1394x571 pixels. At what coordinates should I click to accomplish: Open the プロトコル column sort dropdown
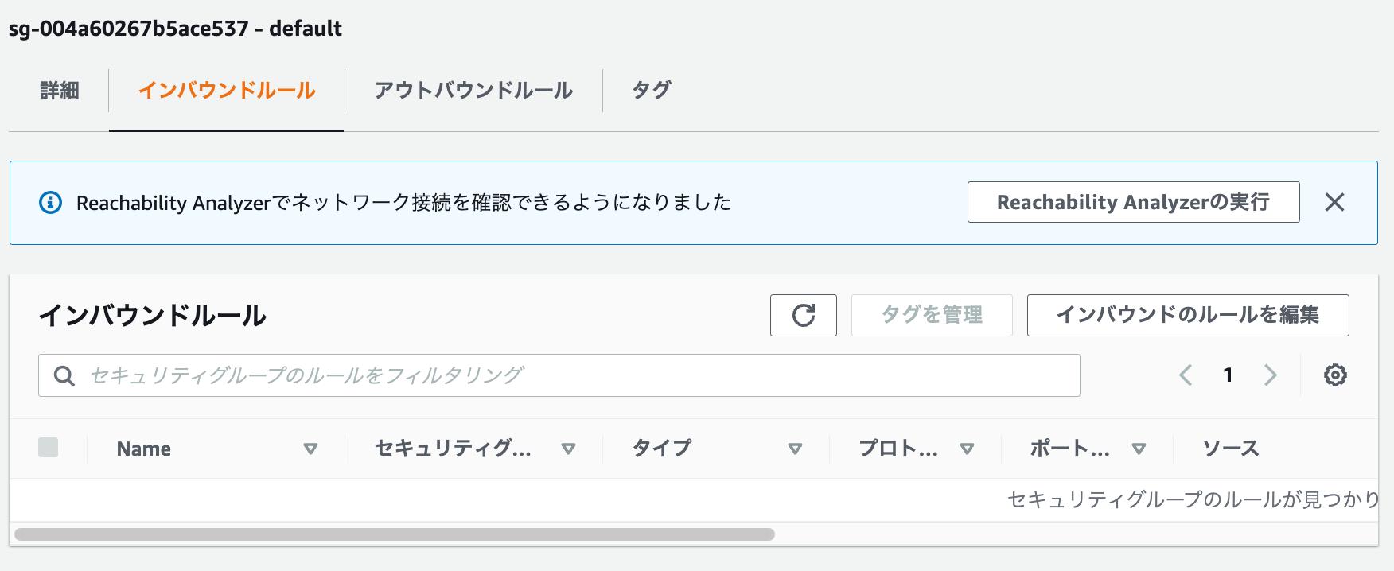pos(968,449)
